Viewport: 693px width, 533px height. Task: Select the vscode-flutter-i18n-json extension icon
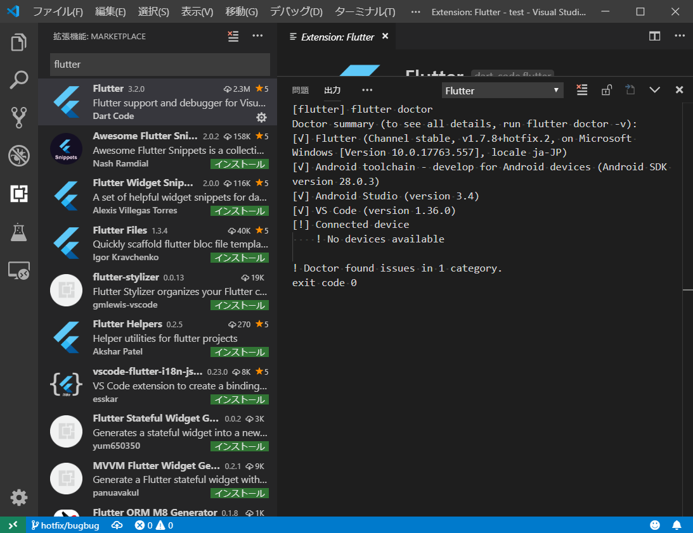[x=67, y=385]
